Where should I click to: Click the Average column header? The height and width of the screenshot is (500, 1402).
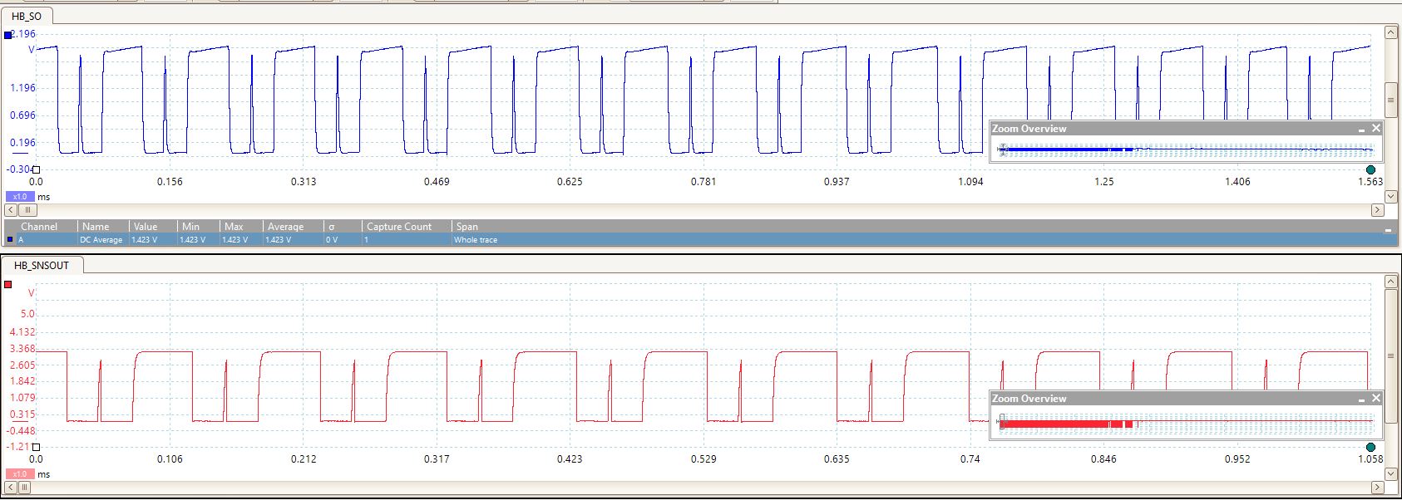(x=285, y=227)
